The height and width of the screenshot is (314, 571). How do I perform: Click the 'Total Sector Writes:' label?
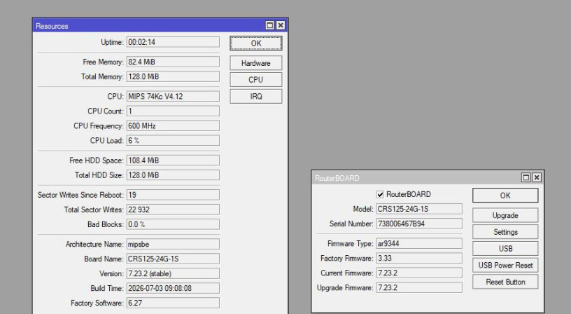[94, 210]
